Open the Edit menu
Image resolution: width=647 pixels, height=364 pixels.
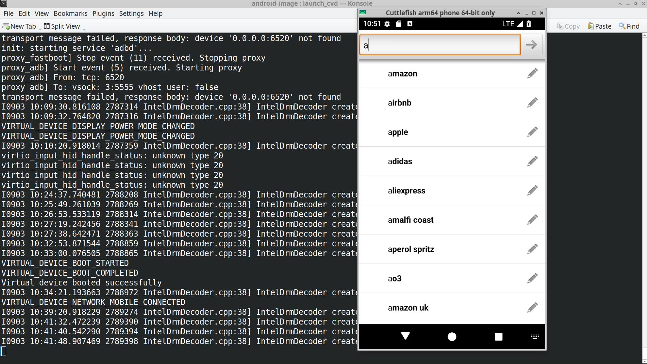click(24, 13)
